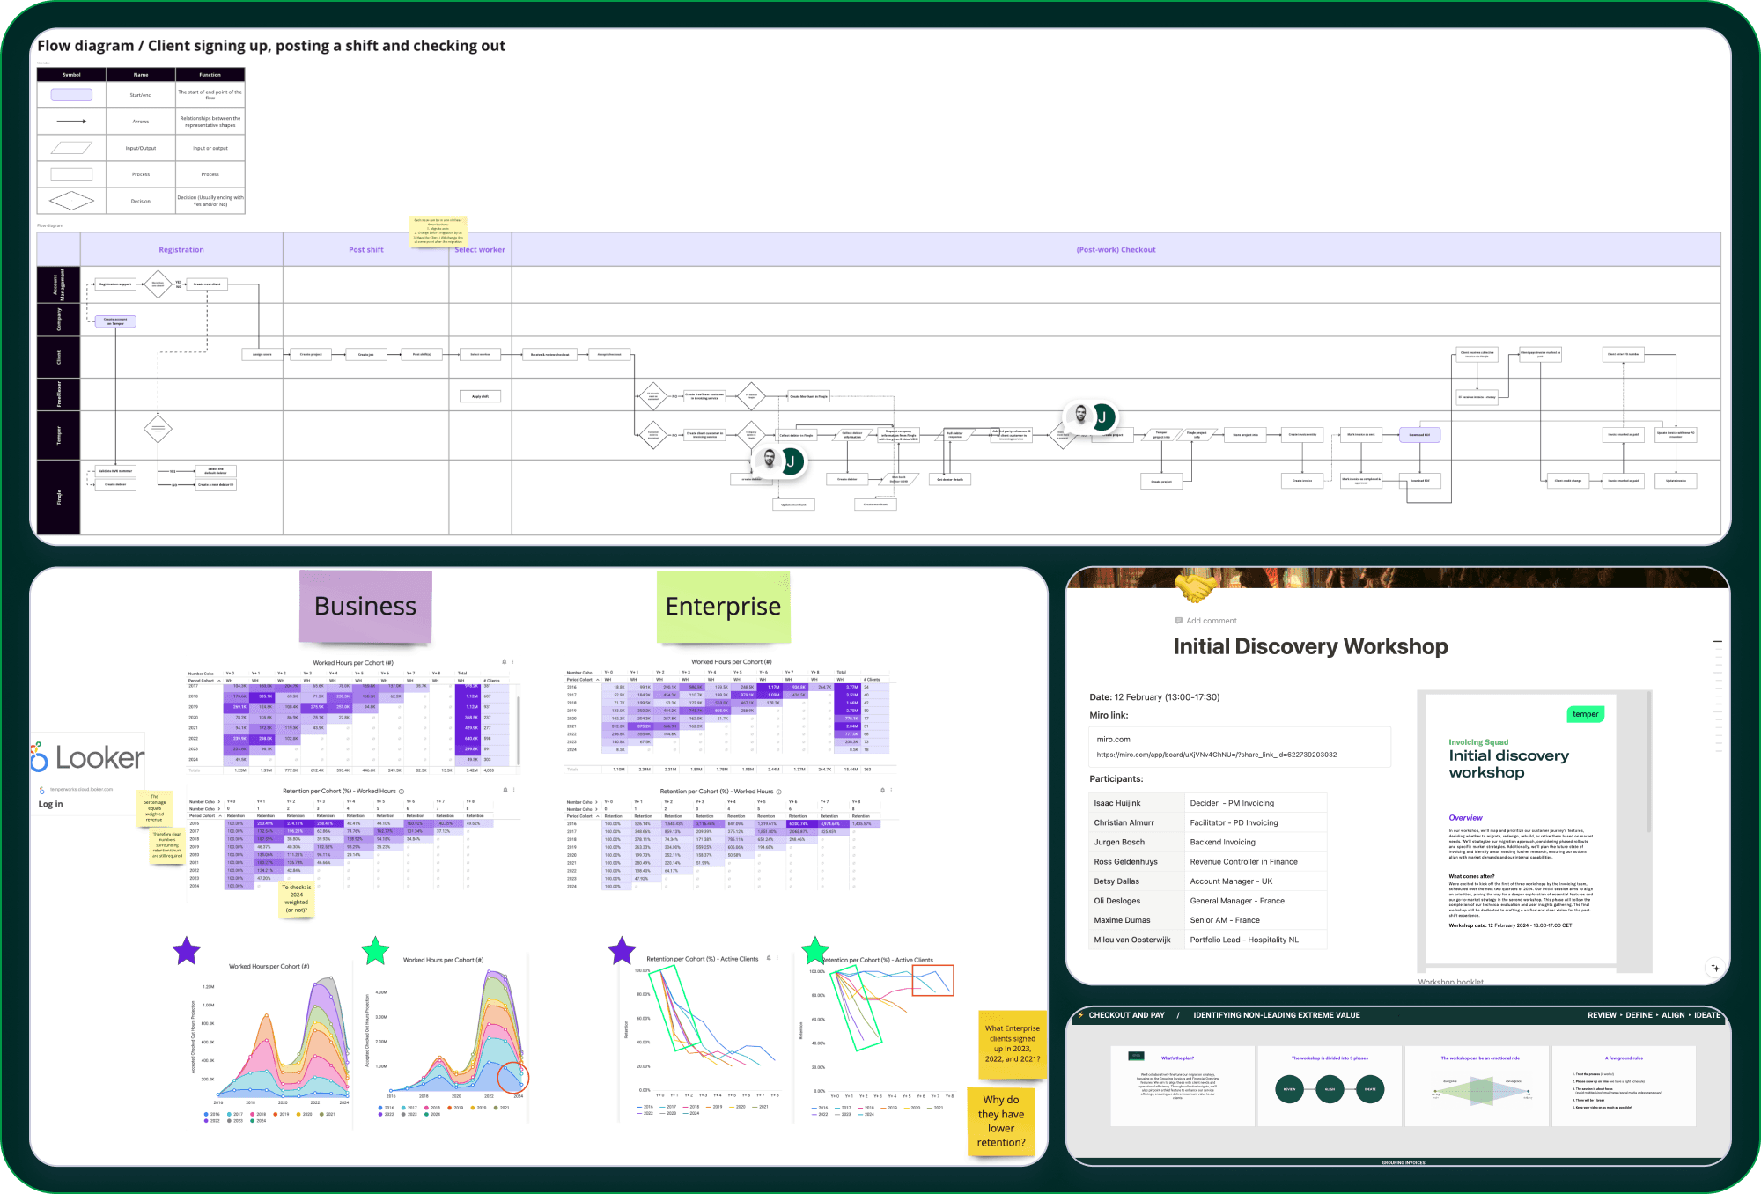Screen dimensions: 1761x1194
Task: Click the info icon beside Retention per Cohort title
Action: pyautogui.click(x=402, y=792)
